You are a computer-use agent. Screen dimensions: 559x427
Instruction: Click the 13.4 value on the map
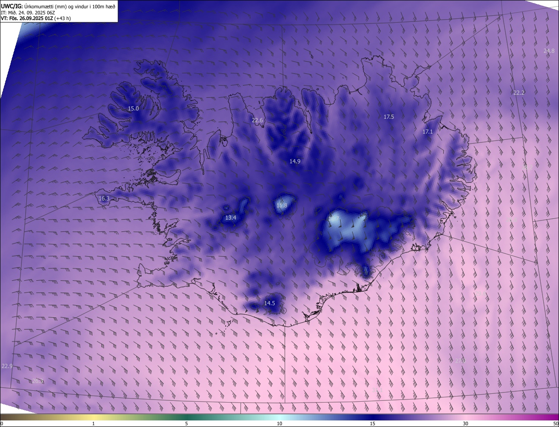point(231,217)
